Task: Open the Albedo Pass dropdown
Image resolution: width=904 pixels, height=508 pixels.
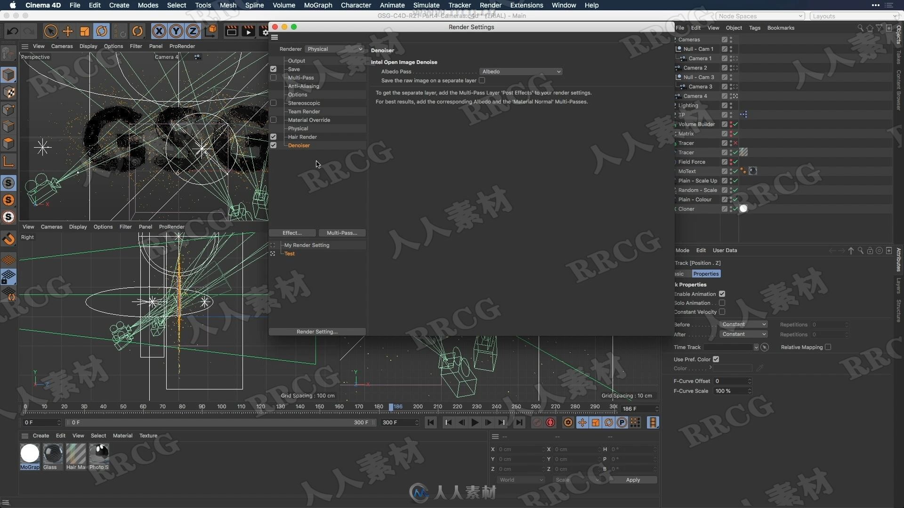Action: point(521,71)
